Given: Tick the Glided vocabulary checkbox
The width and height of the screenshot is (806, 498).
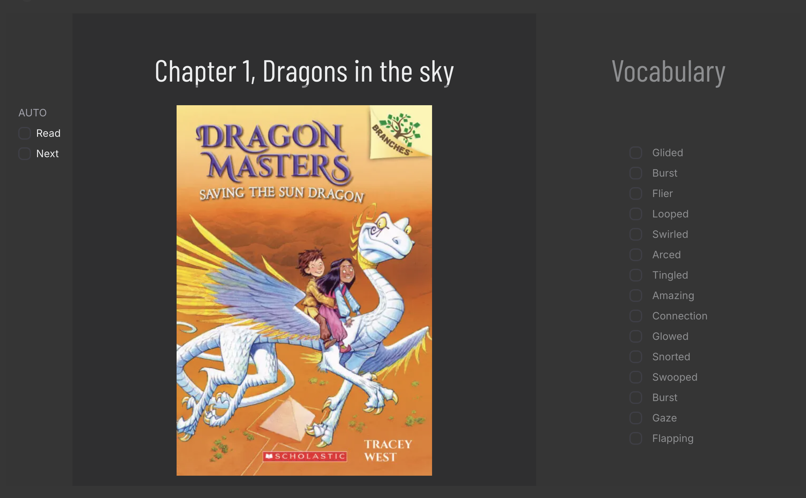Looking at the screenshot, I should [x=635, y=153].
